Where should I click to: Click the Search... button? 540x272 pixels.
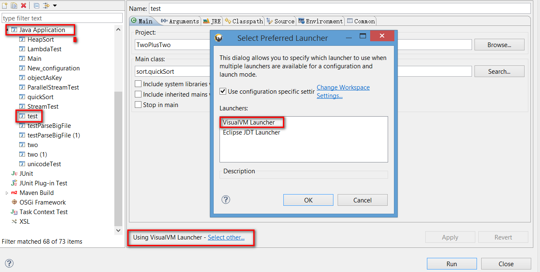point(500,71)
